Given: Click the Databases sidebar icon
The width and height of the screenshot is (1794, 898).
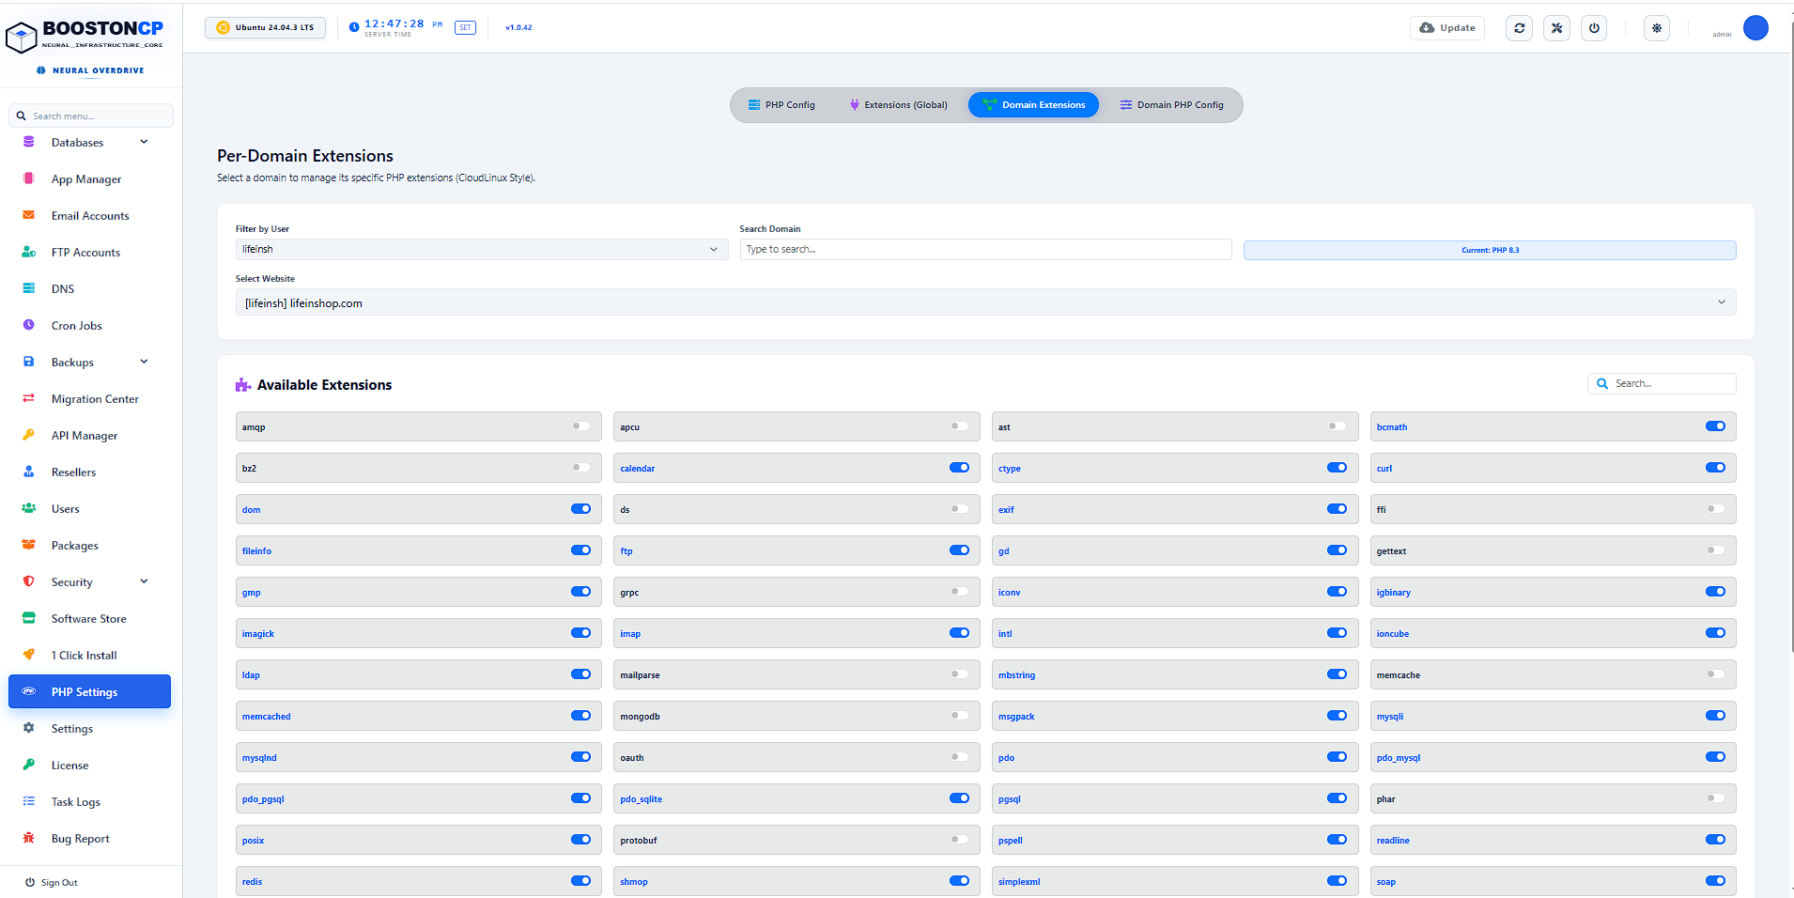Looking at the screenshot, I should [x=29, y=142].
